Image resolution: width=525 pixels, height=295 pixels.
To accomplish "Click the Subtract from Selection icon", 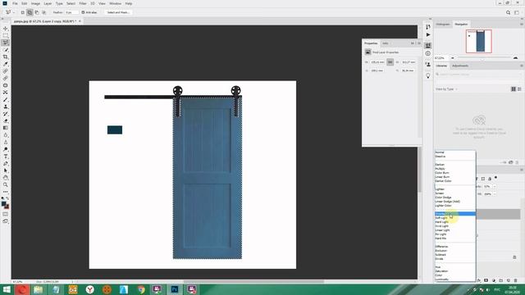I will coord(37,12).
